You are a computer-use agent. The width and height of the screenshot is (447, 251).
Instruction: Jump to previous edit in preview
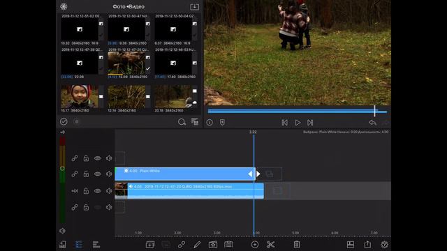pyautogui.click(x=284, y=123)
